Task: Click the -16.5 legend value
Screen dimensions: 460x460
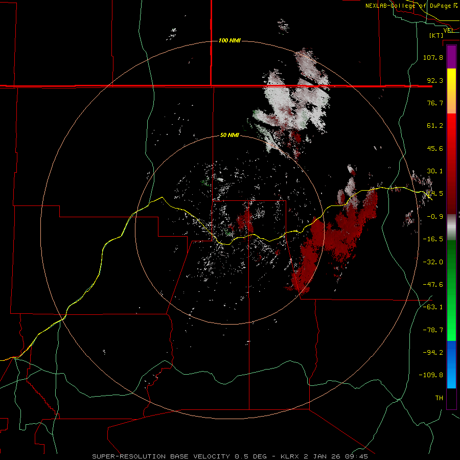Action: click(433, 239)
